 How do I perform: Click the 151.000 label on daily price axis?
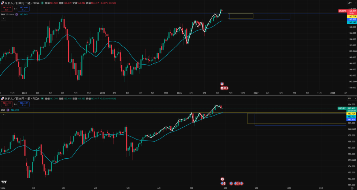(351, 184)
